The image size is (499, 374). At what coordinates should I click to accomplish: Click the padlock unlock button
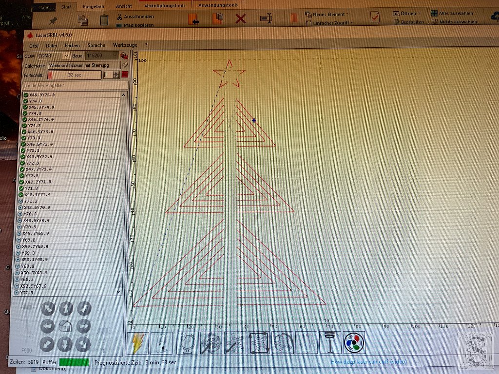162,343
